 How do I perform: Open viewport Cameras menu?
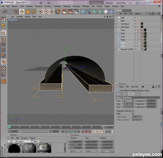tap(19, 17)
